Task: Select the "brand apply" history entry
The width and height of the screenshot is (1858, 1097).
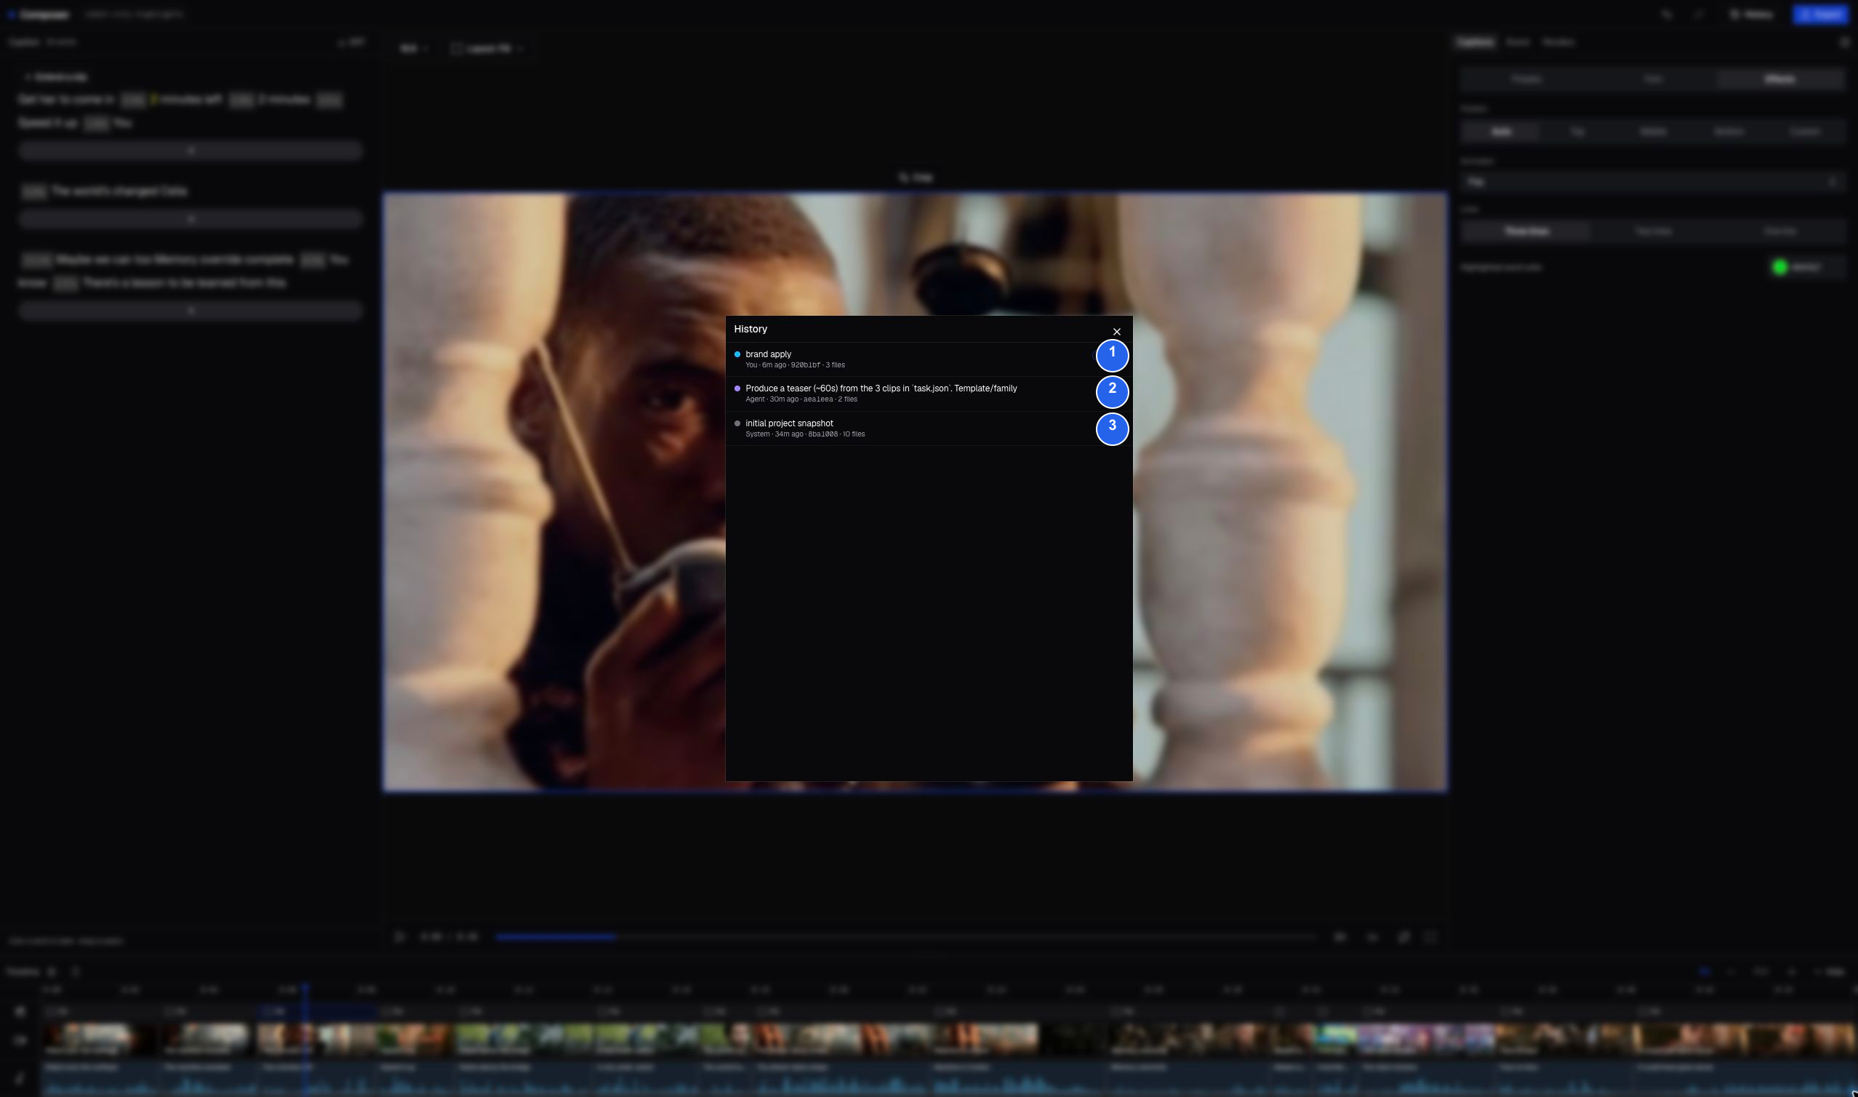Action: [929, 359]
